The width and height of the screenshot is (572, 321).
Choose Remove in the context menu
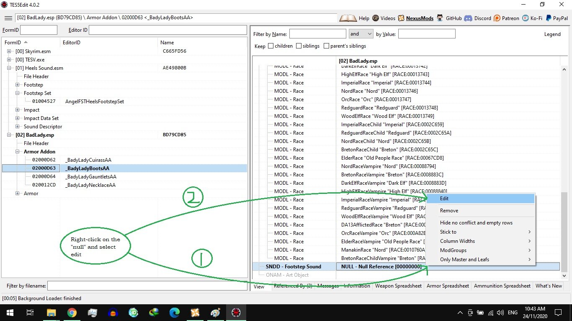[480, 211]
